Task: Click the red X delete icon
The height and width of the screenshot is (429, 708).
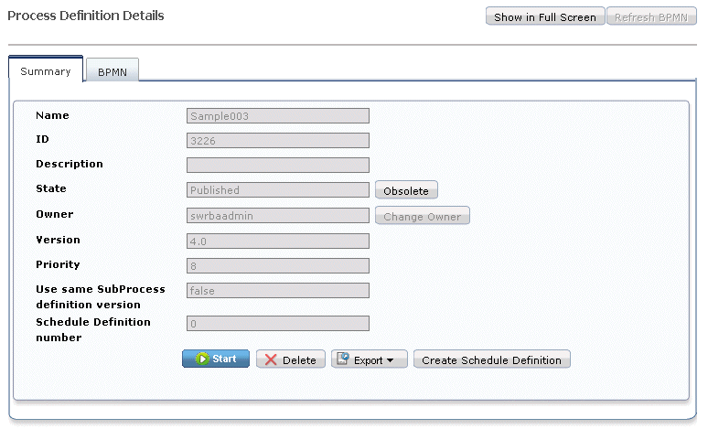Action: tap(271, 359)
